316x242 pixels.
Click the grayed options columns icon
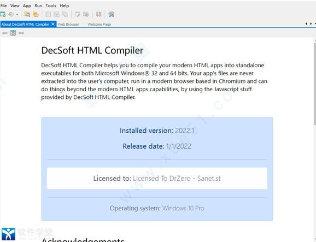(x=98, y=14)
